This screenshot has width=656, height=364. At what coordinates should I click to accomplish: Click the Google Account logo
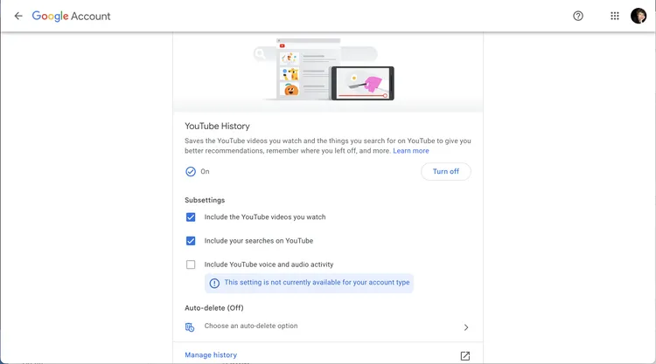(72, 16)
